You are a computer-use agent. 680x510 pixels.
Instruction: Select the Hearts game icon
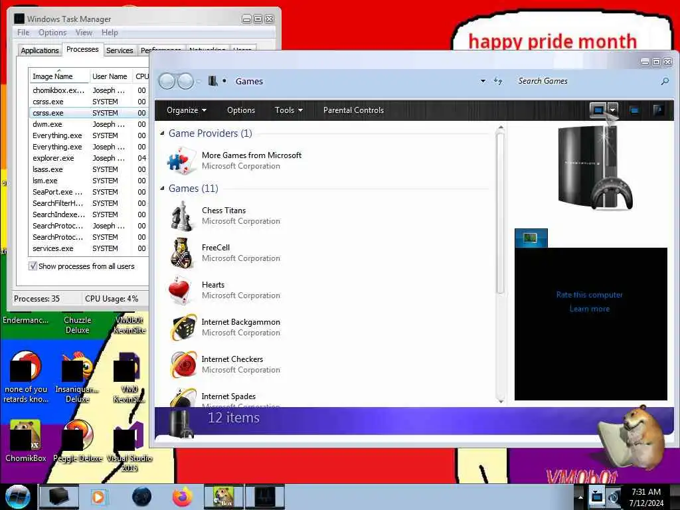[181, 290]
